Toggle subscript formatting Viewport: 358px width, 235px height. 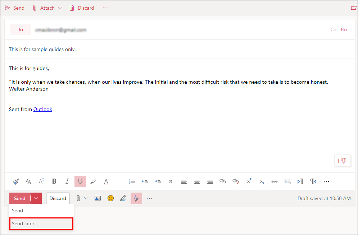coord(262,181)
